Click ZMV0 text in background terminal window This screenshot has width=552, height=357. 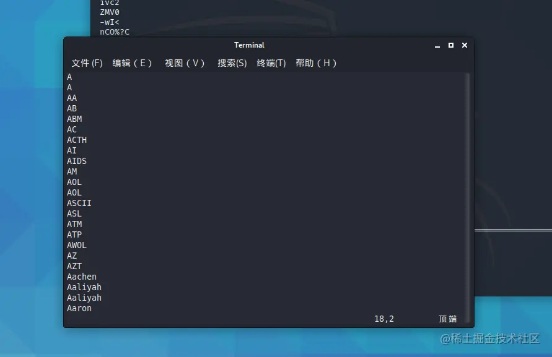point(110,12)
